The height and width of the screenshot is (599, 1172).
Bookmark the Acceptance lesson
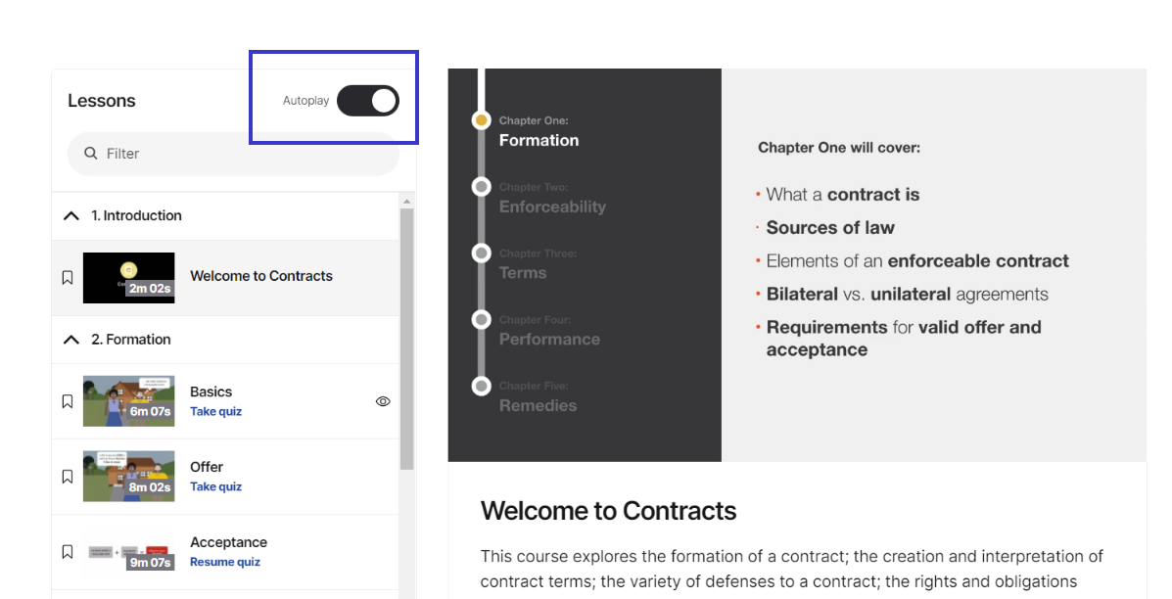(68, 552)
